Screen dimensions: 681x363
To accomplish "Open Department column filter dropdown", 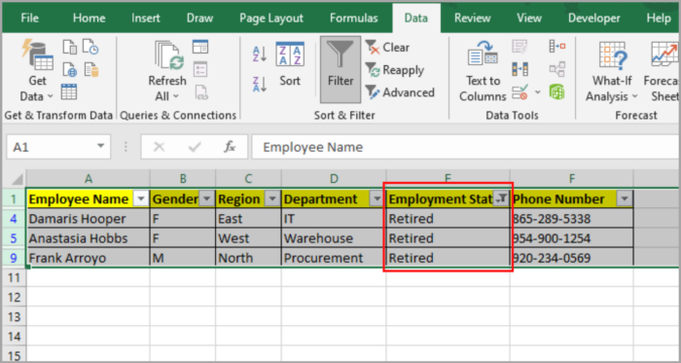I will point(376,199).
